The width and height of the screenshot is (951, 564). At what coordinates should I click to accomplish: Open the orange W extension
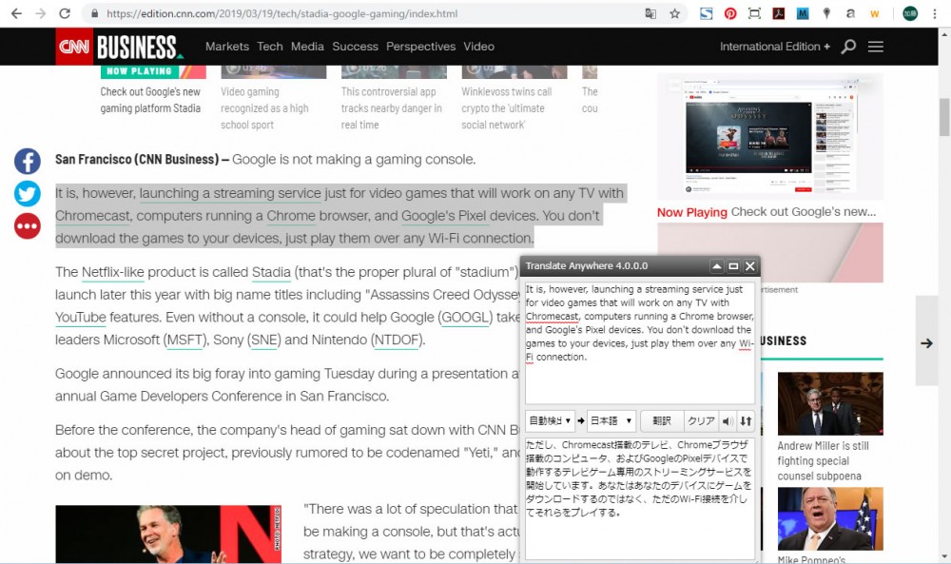tap(875, 13)
